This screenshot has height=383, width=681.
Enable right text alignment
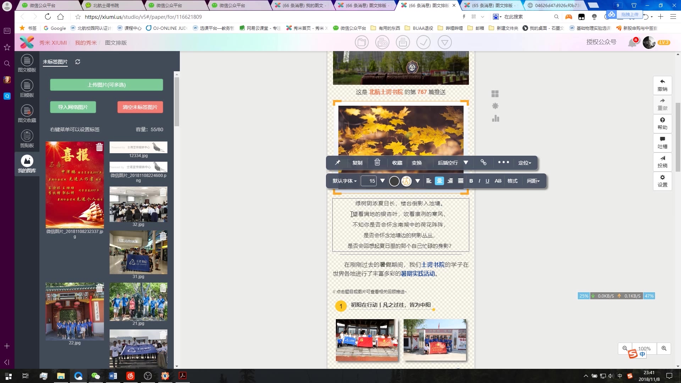click(450, 181)
